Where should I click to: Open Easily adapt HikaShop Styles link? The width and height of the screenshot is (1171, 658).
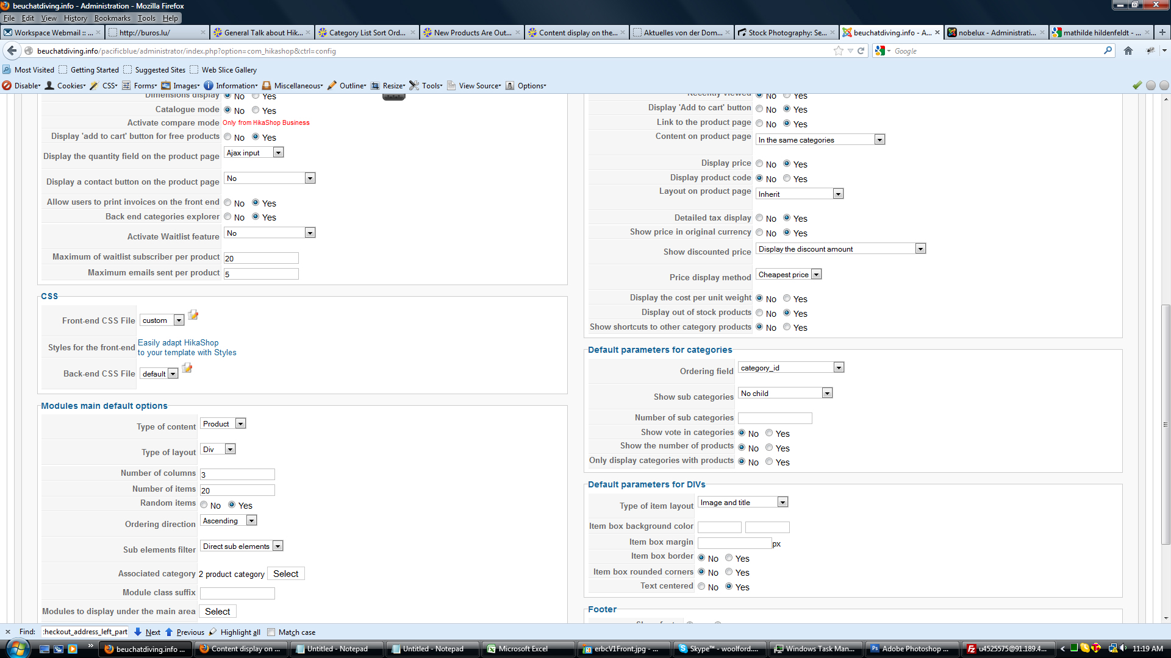tap(187, 347)
